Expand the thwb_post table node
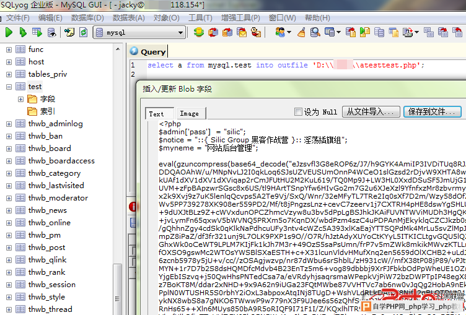 pos(9,248)
